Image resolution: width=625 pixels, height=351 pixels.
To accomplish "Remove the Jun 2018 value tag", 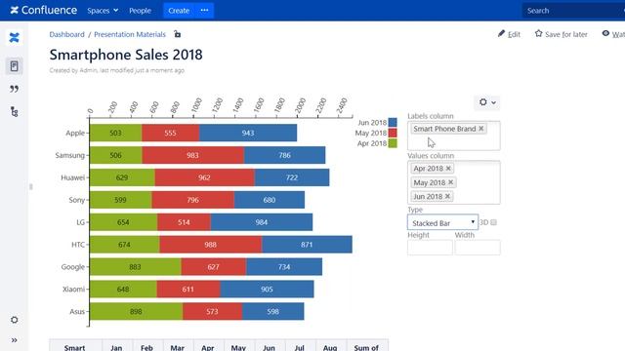I will [x=447, y=196].
